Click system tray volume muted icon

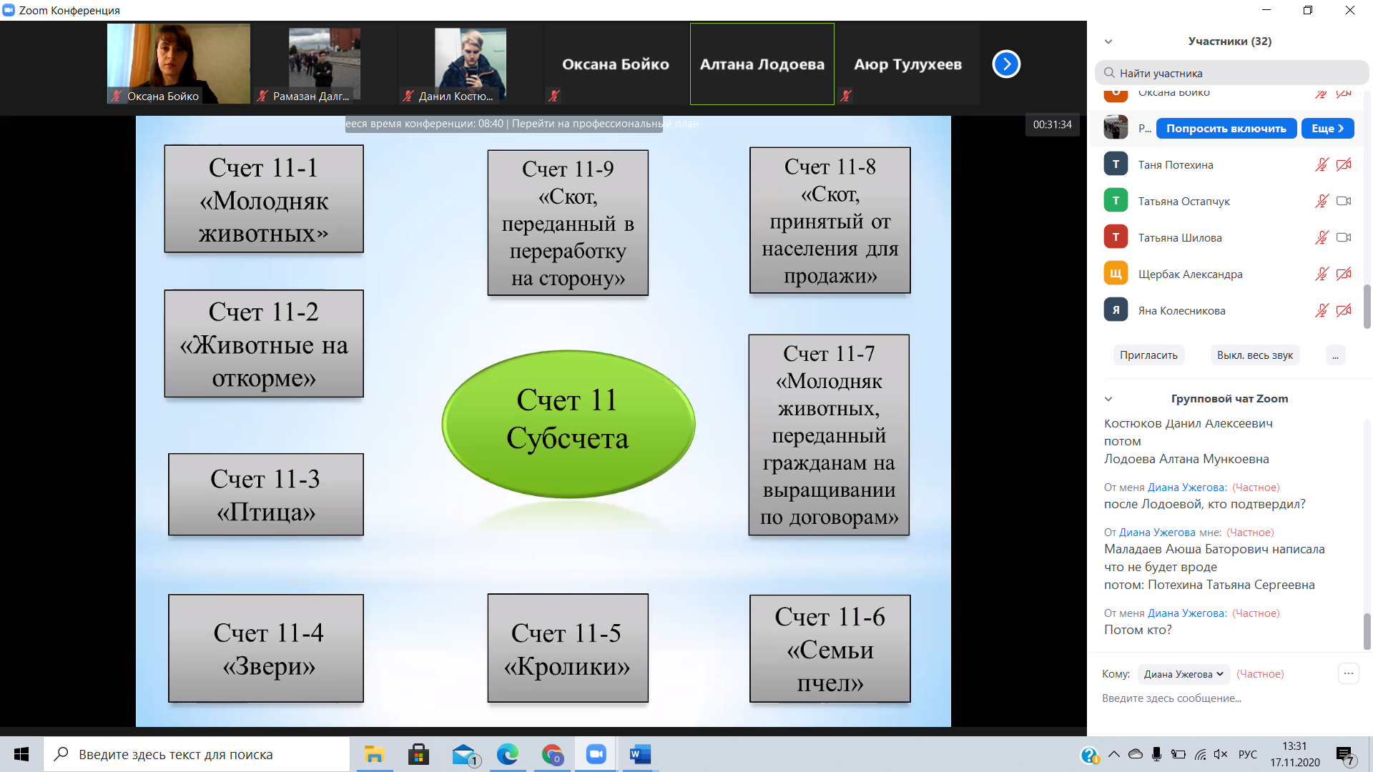tap(1221, 754)
